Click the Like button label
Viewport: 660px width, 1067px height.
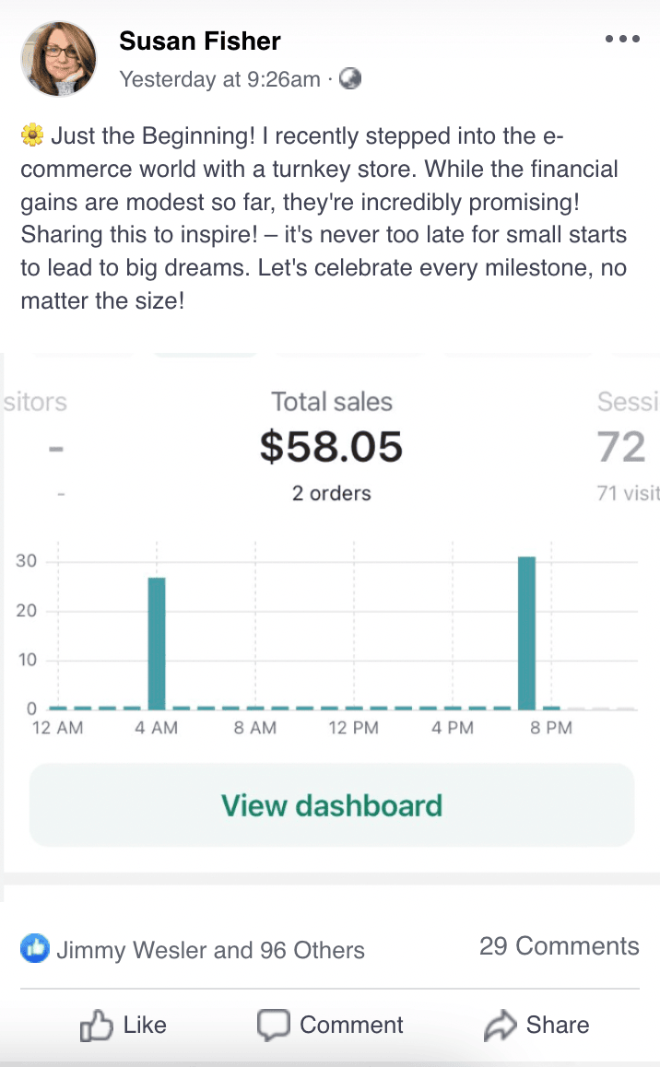click(x=145, y=1026)
